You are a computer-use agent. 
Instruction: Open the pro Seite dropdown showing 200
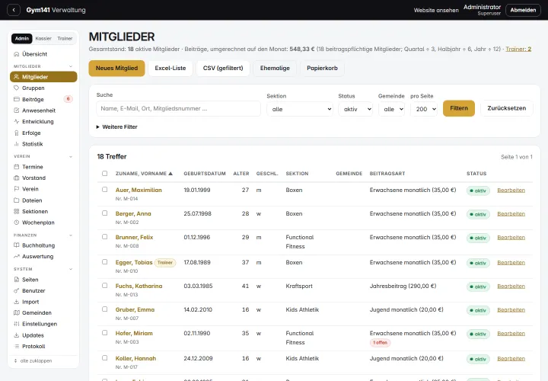[424, 109]
